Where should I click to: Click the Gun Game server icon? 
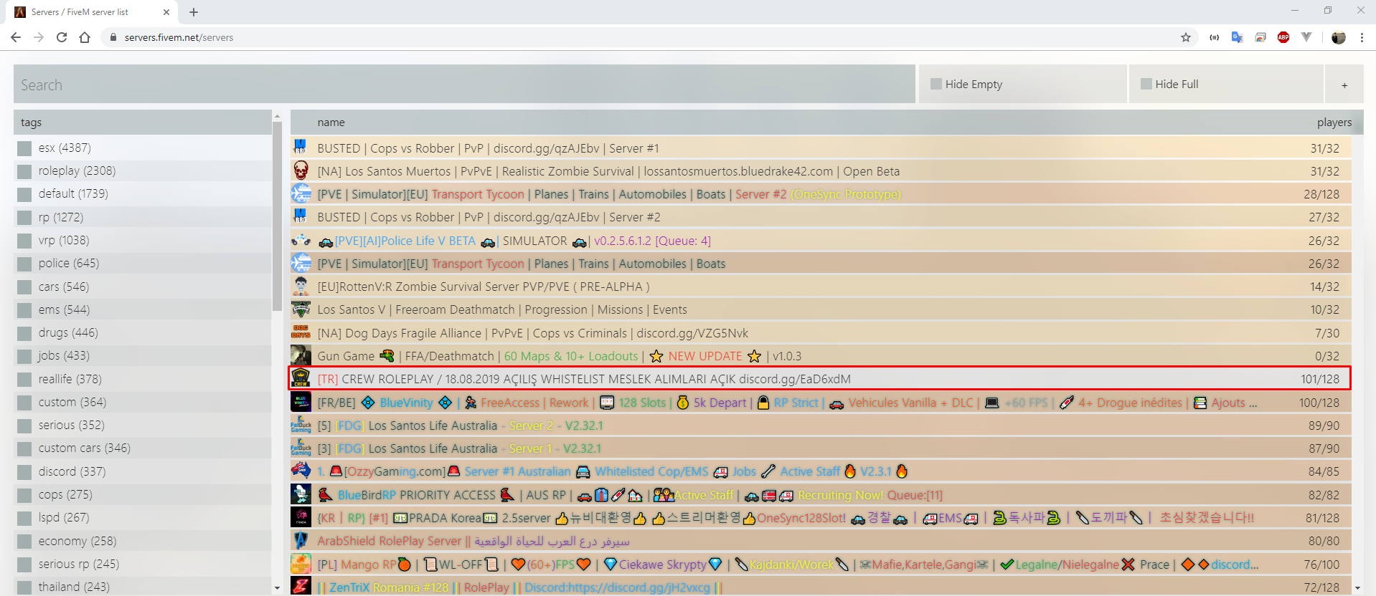(301, 355)
